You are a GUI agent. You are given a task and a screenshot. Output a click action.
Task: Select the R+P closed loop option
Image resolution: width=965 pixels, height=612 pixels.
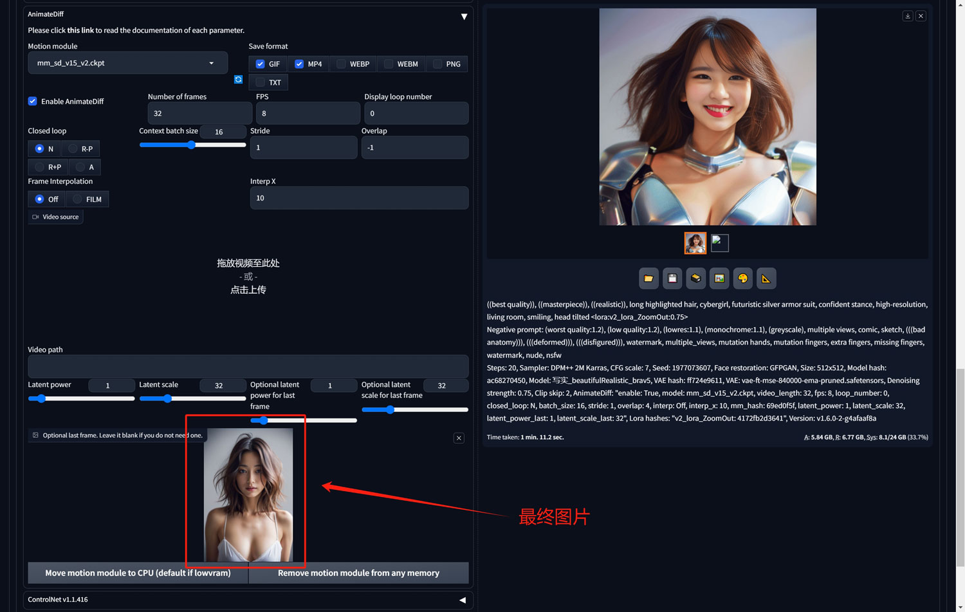(40, 167)
